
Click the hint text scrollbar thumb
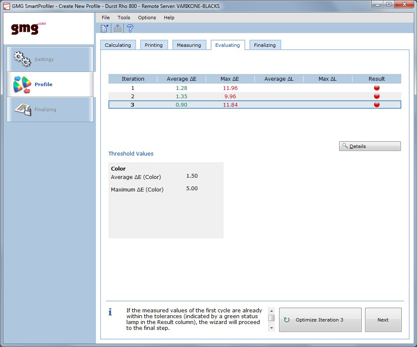click(272, 318)
